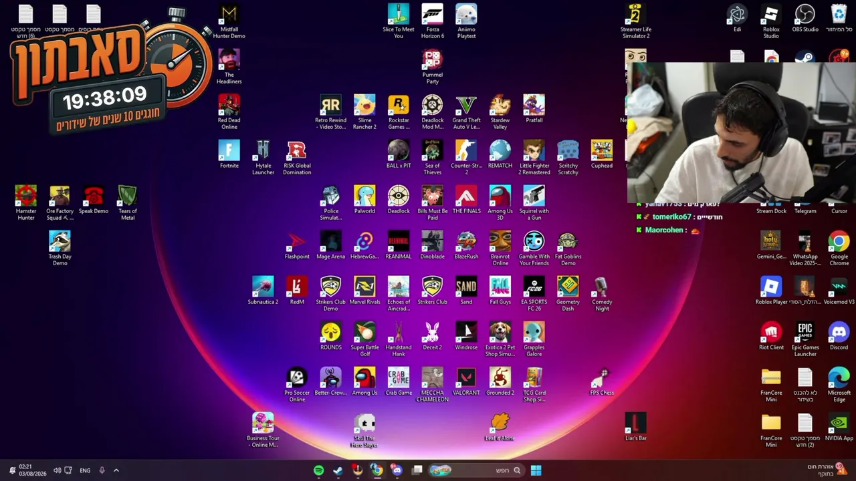Screen dimensions: 856x481
Task: Launch Forza Horizon 6 desktop icon
Action: point(433,21)
